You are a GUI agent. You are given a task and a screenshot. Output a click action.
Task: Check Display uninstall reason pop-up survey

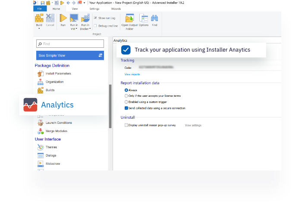pyautogui.click(x=126, y=125)
